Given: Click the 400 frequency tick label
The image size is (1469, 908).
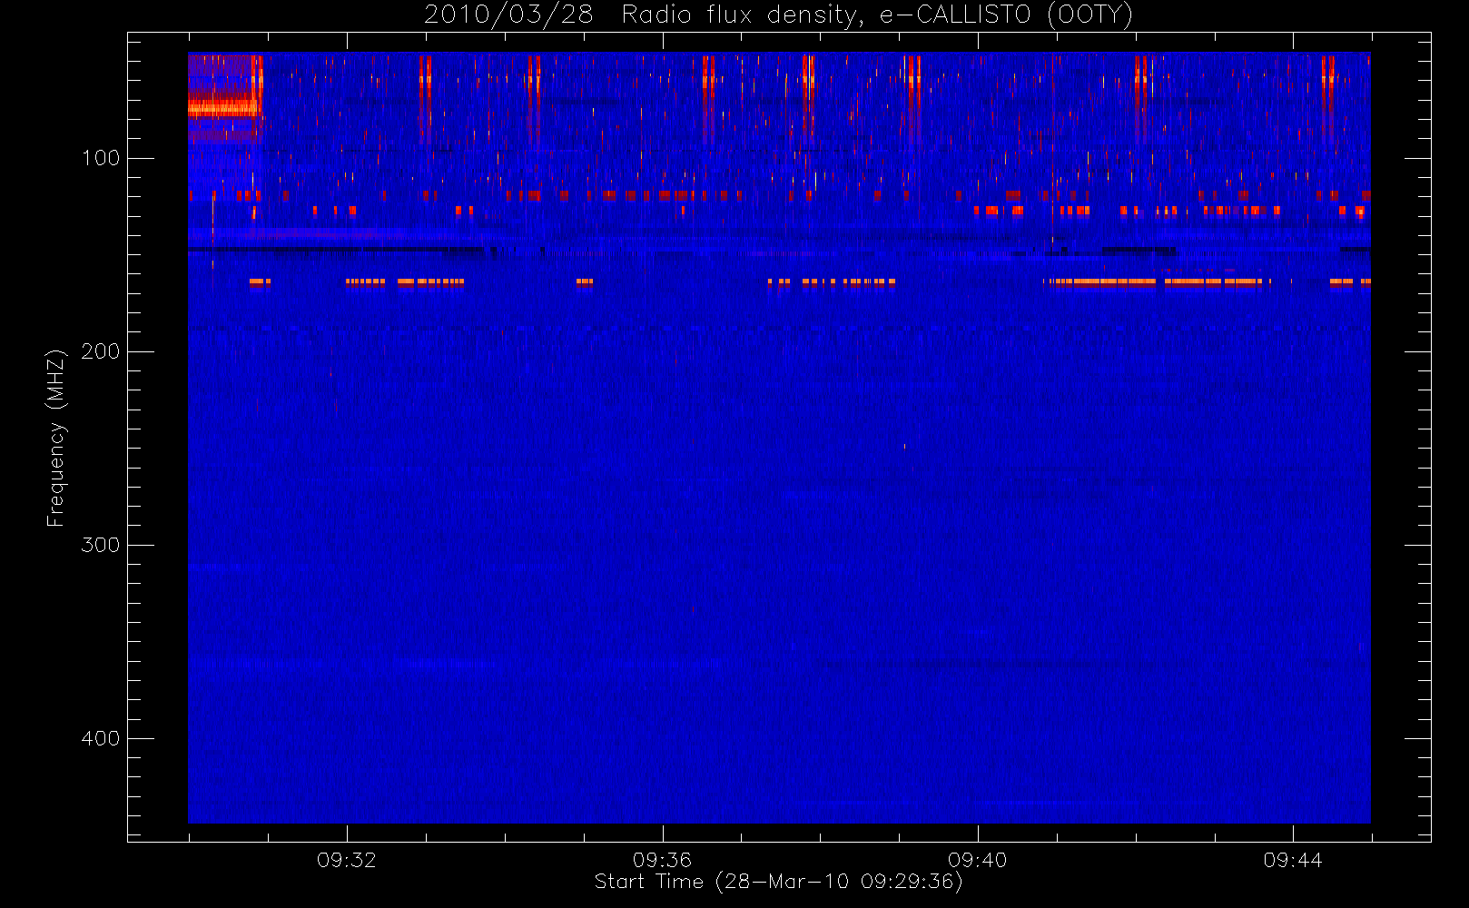Looking at the screenshot, I should click(x=101, y=738).
